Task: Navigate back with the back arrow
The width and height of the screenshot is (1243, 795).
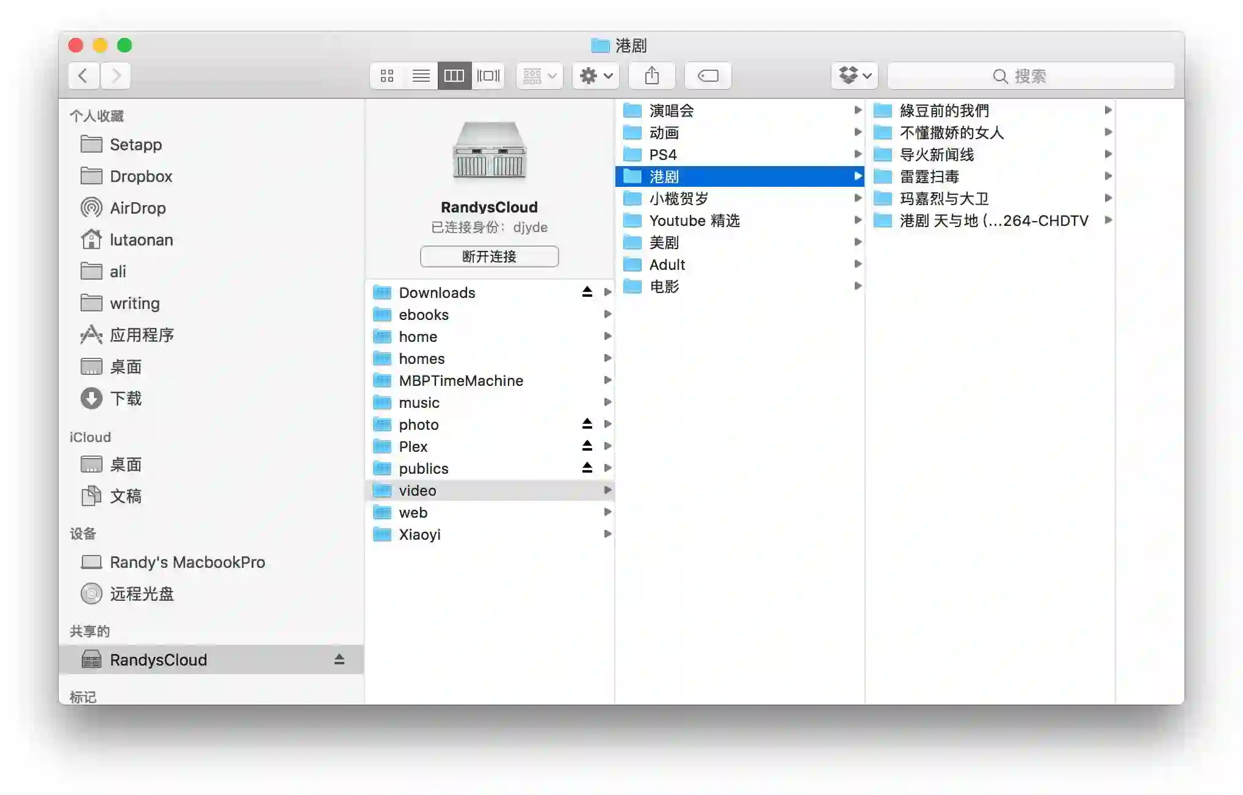Action: click(x=84, y=76)
